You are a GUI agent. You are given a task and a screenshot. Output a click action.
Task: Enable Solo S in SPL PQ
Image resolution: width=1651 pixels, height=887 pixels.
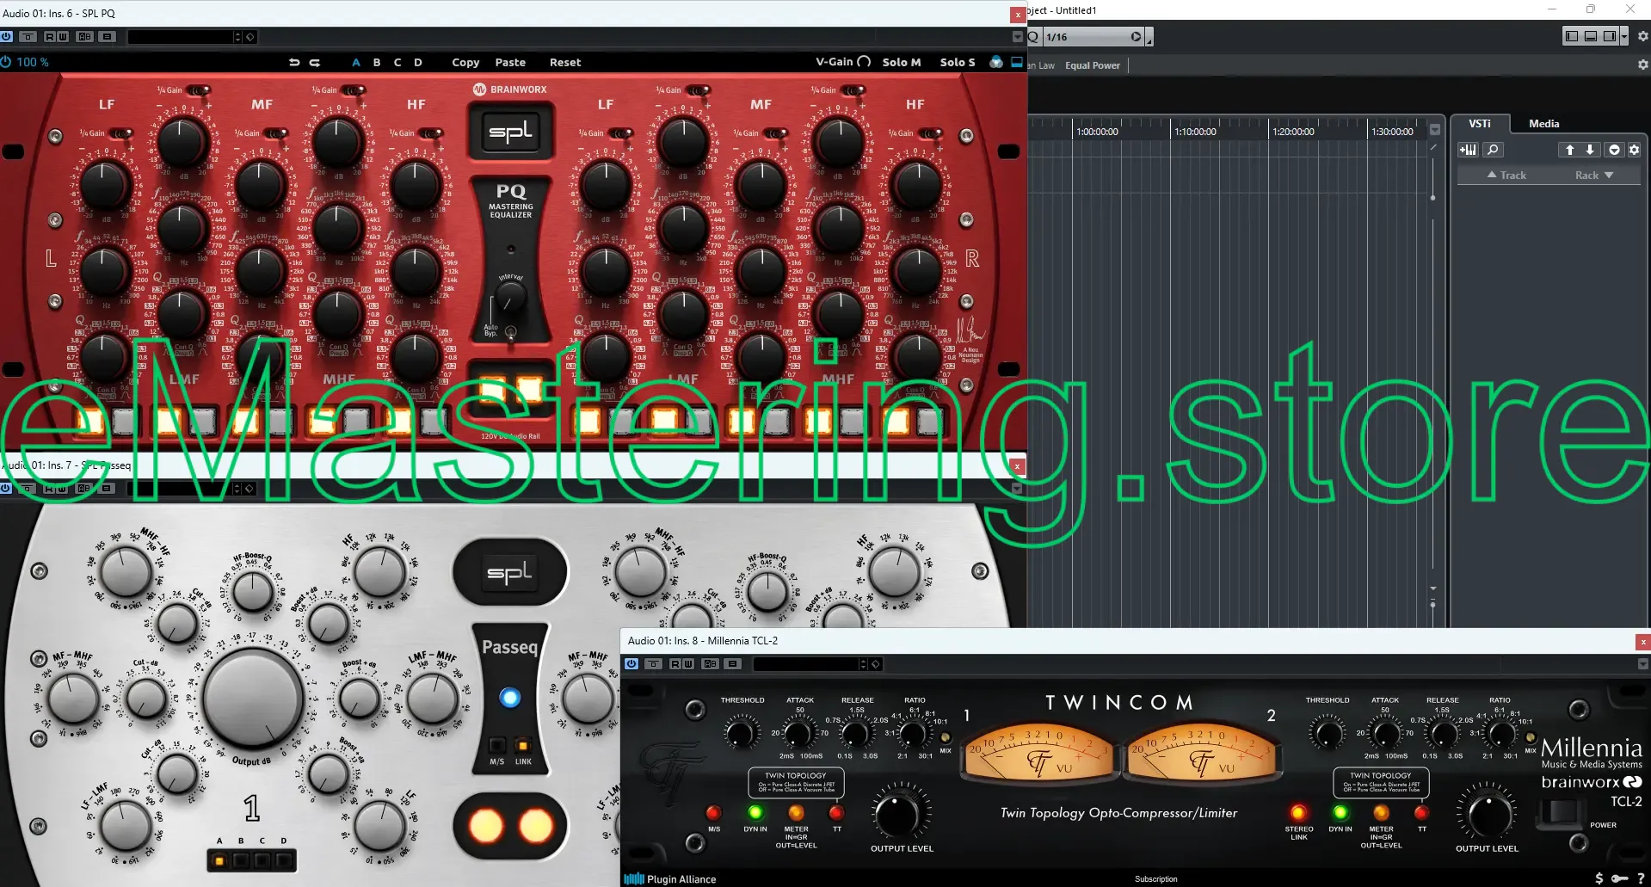tap(958, 62)
